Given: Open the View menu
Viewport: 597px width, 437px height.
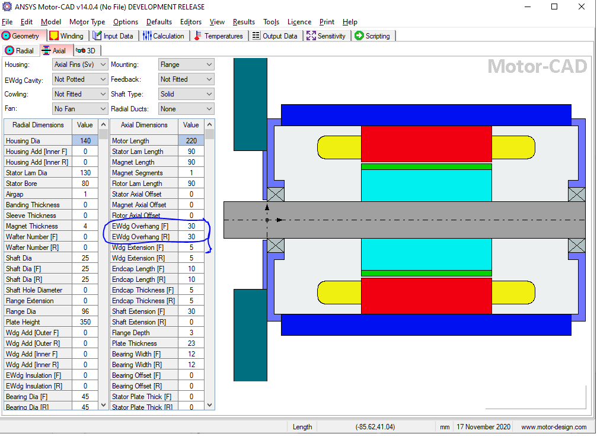Looking at the screenshot, I should tap(217, 22).
